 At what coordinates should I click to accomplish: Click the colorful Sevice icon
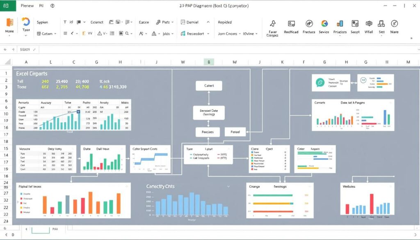click(x=324, y=23)
